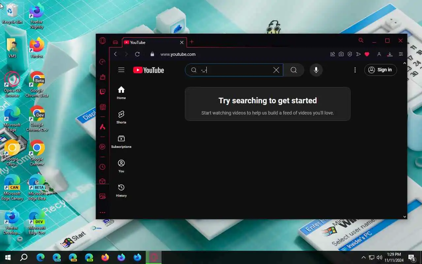Reload the YouTube page

tap(137, 54)
